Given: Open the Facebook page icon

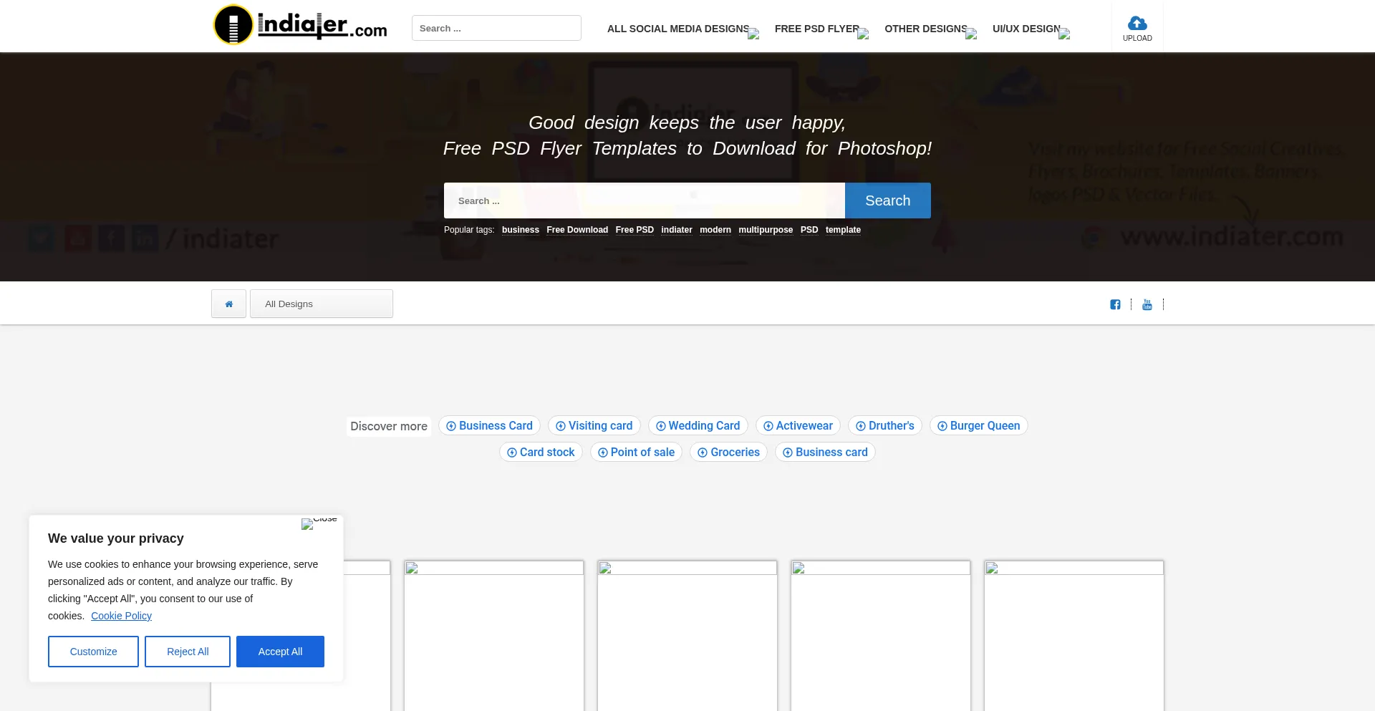Looking at the screenshot, I should click(1115, 304).
